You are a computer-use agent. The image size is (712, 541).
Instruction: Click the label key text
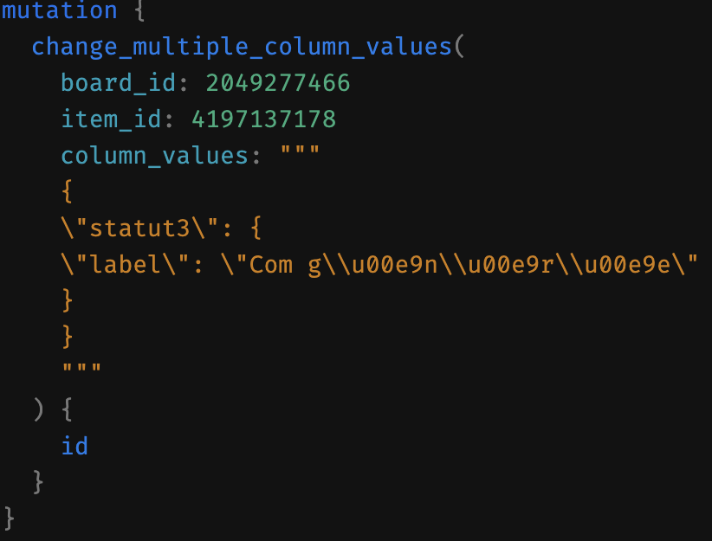coord(125,264)
